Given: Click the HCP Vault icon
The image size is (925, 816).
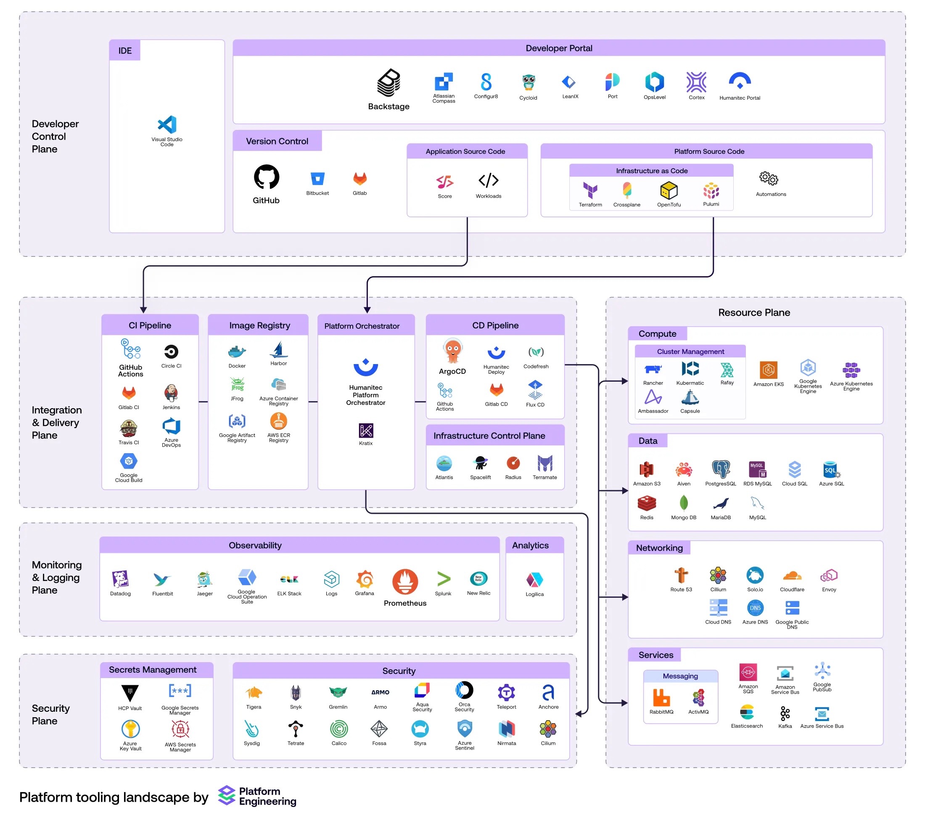Looking at the screenshot, I should (x=130, y=693).
